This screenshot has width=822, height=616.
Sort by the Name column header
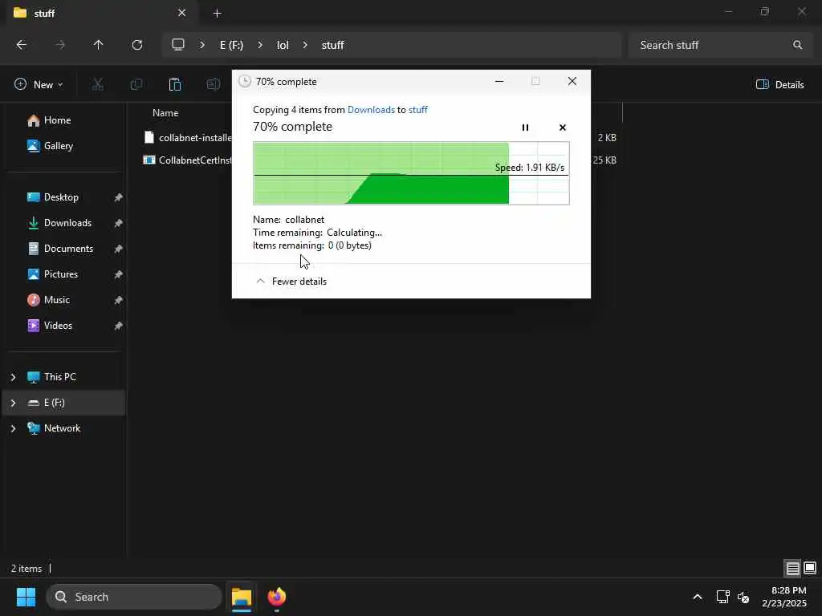(165, 112)
